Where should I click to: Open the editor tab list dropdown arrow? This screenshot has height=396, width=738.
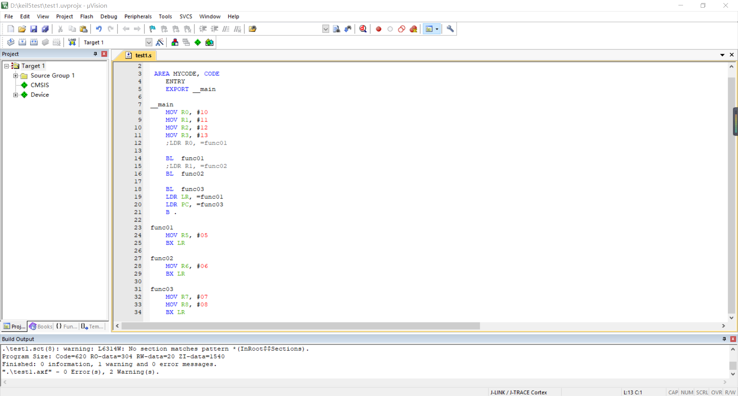pos(722,55)
